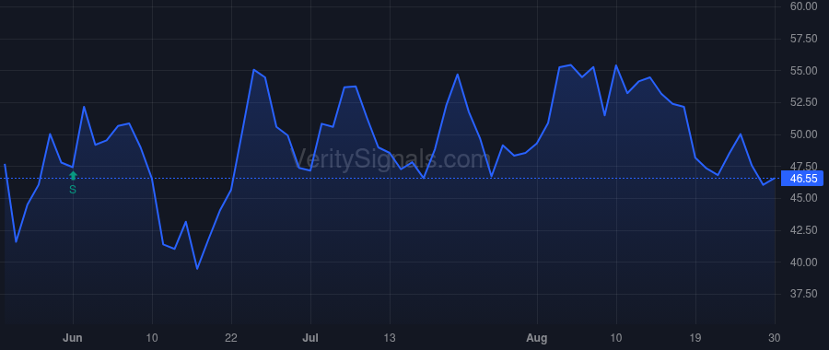Click the Aug date axis label

click(537, 338)
